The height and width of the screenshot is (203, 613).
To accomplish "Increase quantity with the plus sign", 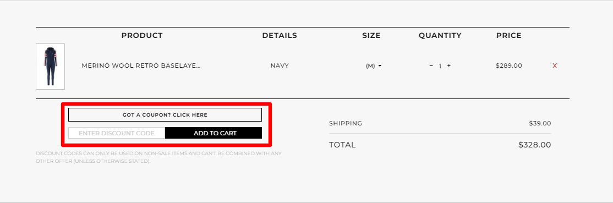I will pyautogui.click(x=449, y=65).
